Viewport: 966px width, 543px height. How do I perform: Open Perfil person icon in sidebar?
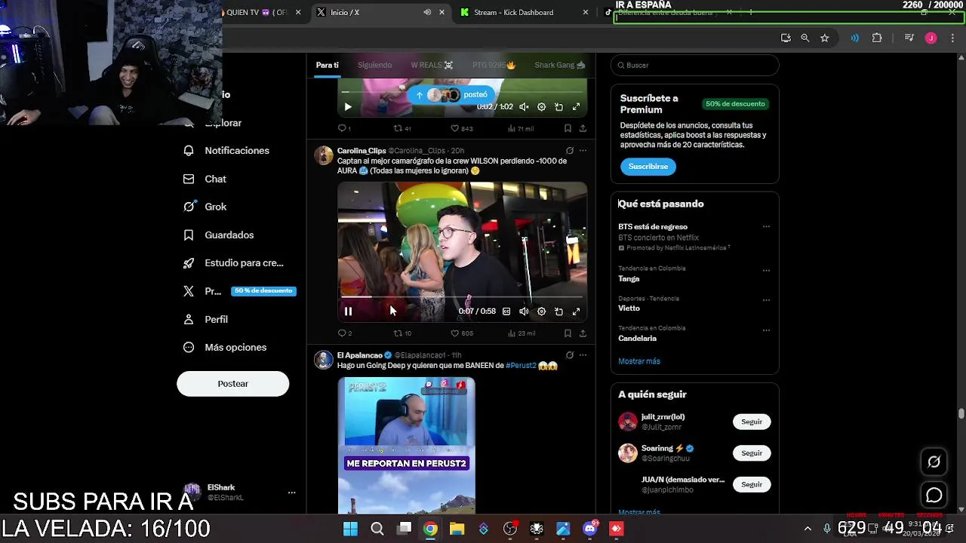tap(189, 319)
